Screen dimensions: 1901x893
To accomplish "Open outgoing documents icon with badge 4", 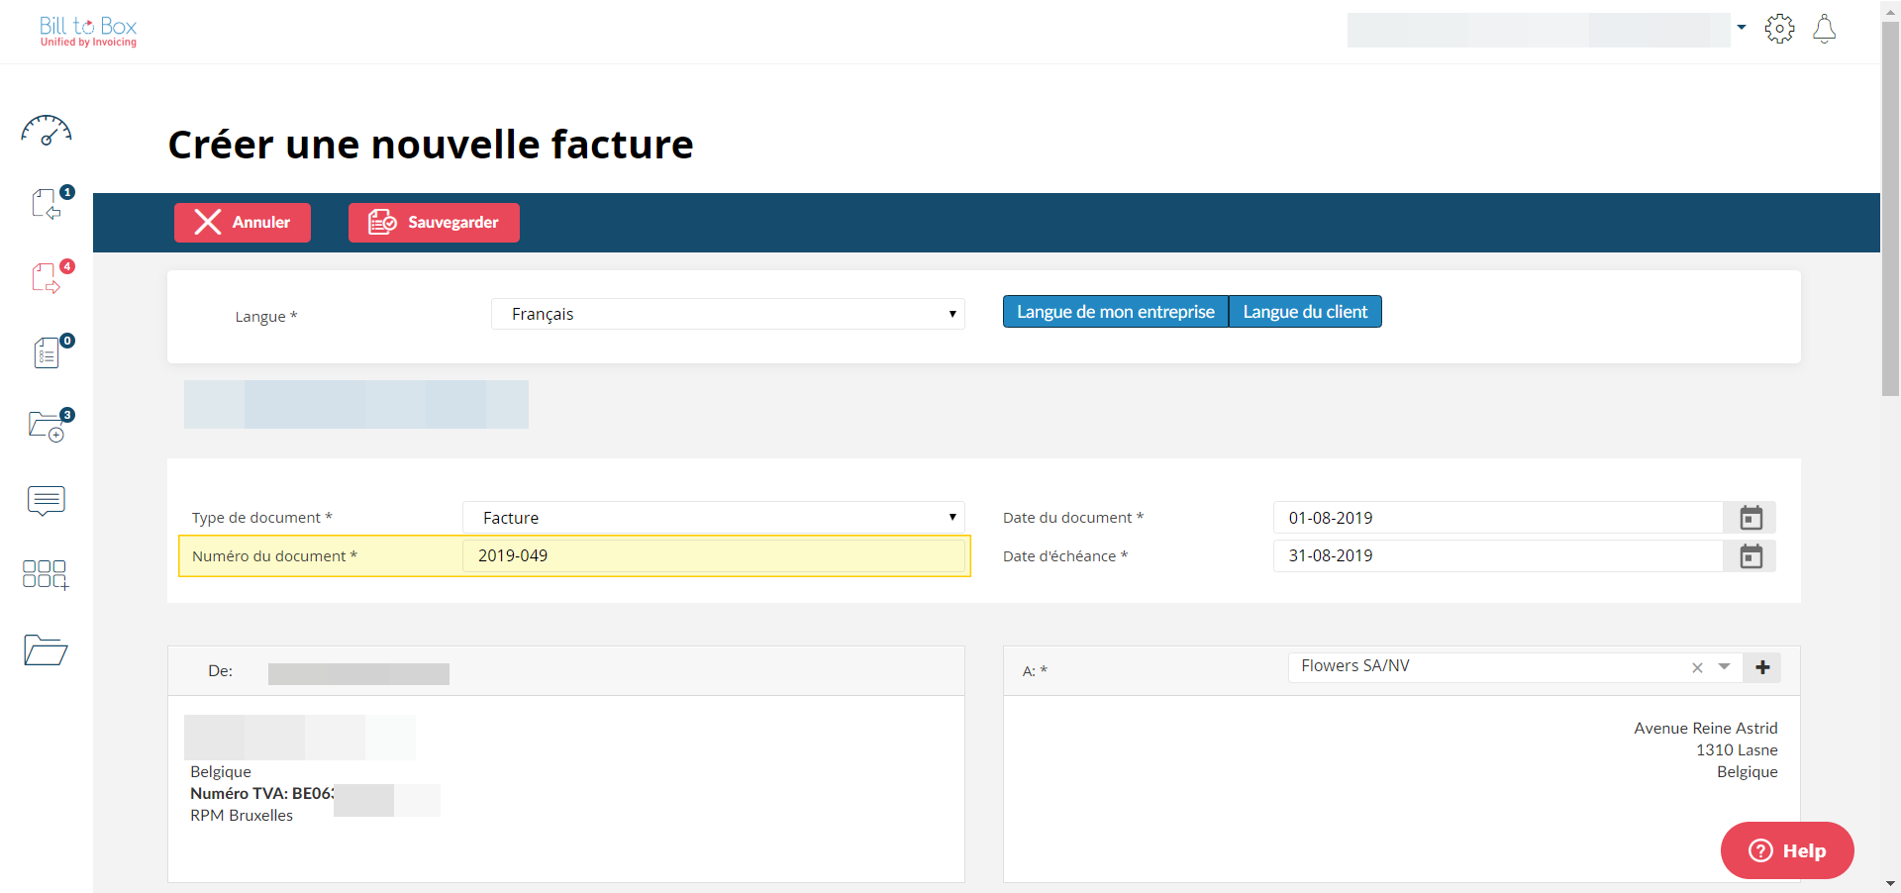I will click(47, 278).
